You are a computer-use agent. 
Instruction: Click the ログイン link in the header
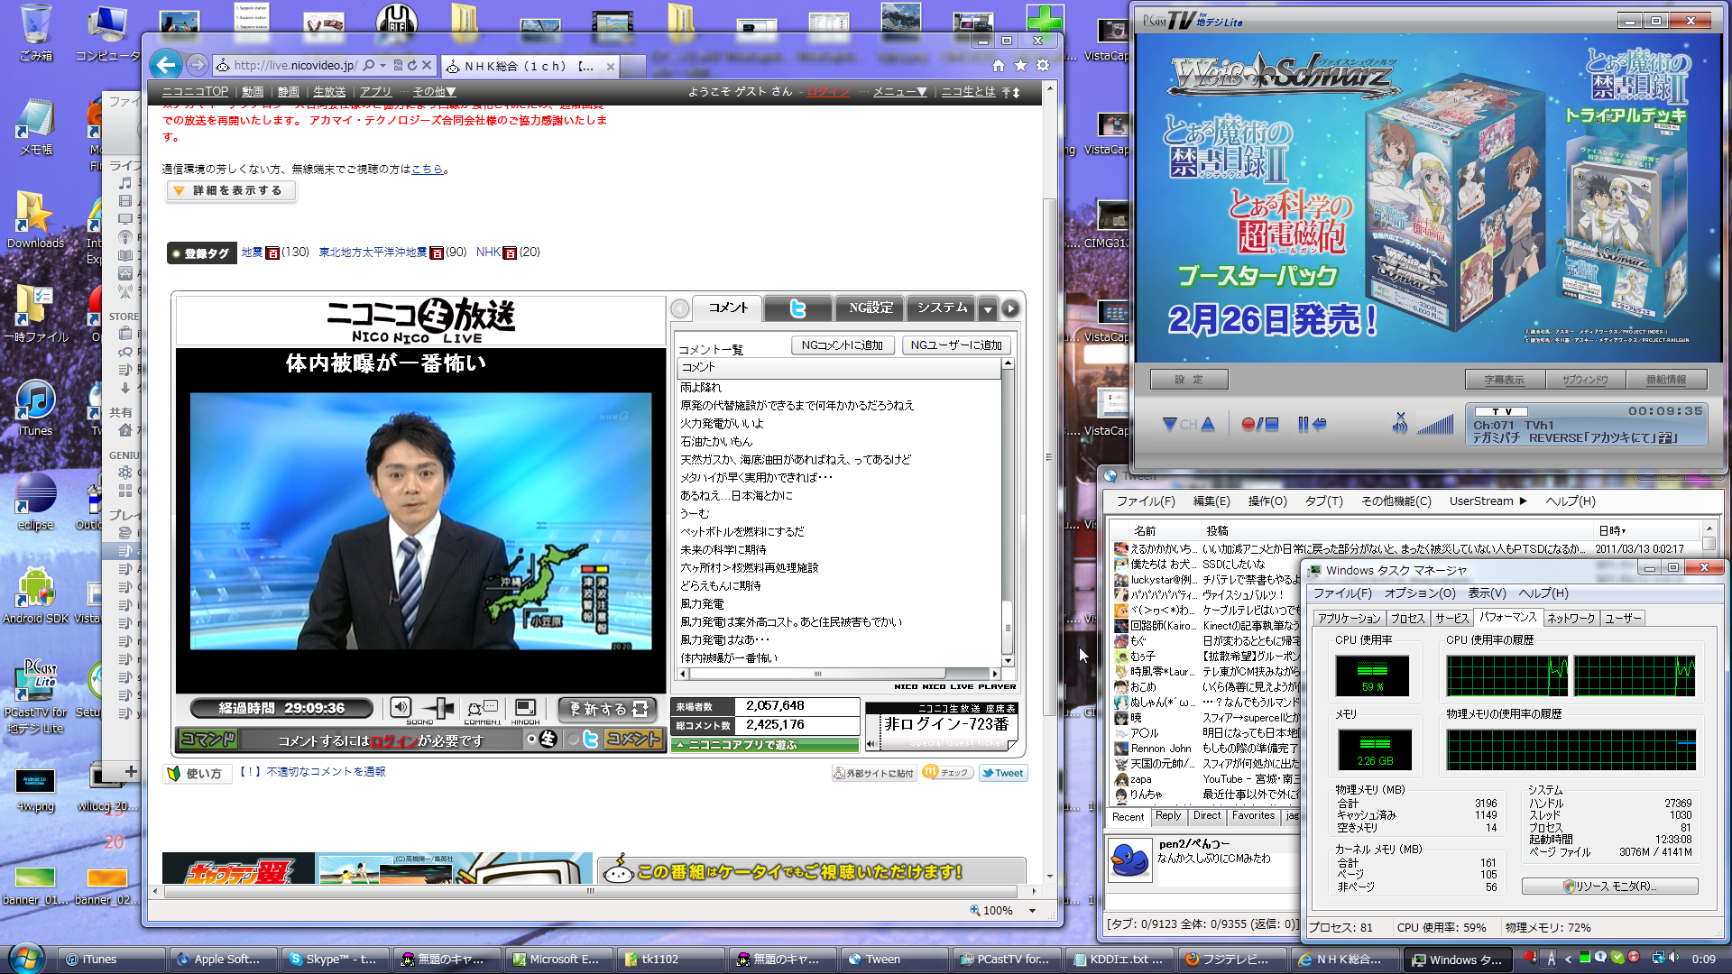[x=829, y=92]
